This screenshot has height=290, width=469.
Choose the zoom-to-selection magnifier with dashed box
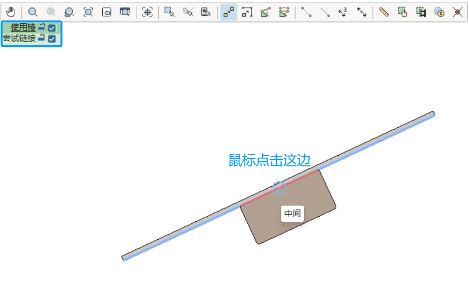point(69,12)
